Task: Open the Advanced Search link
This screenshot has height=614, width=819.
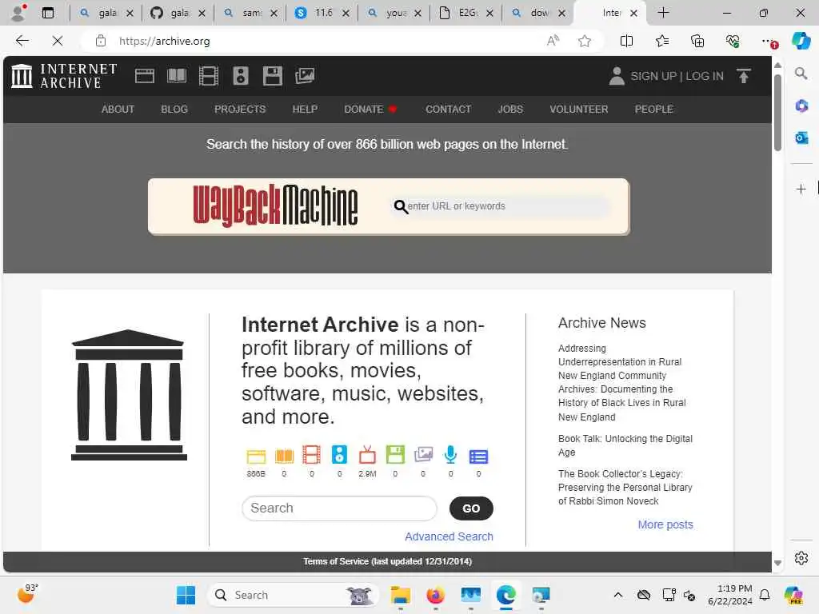Action: [x=449, y=536]
